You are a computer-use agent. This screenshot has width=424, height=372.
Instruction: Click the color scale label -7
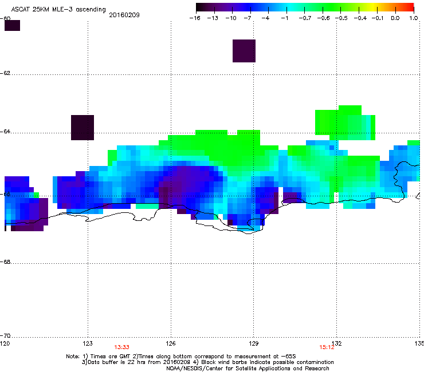pyautogui.click(x=248, y=18)
